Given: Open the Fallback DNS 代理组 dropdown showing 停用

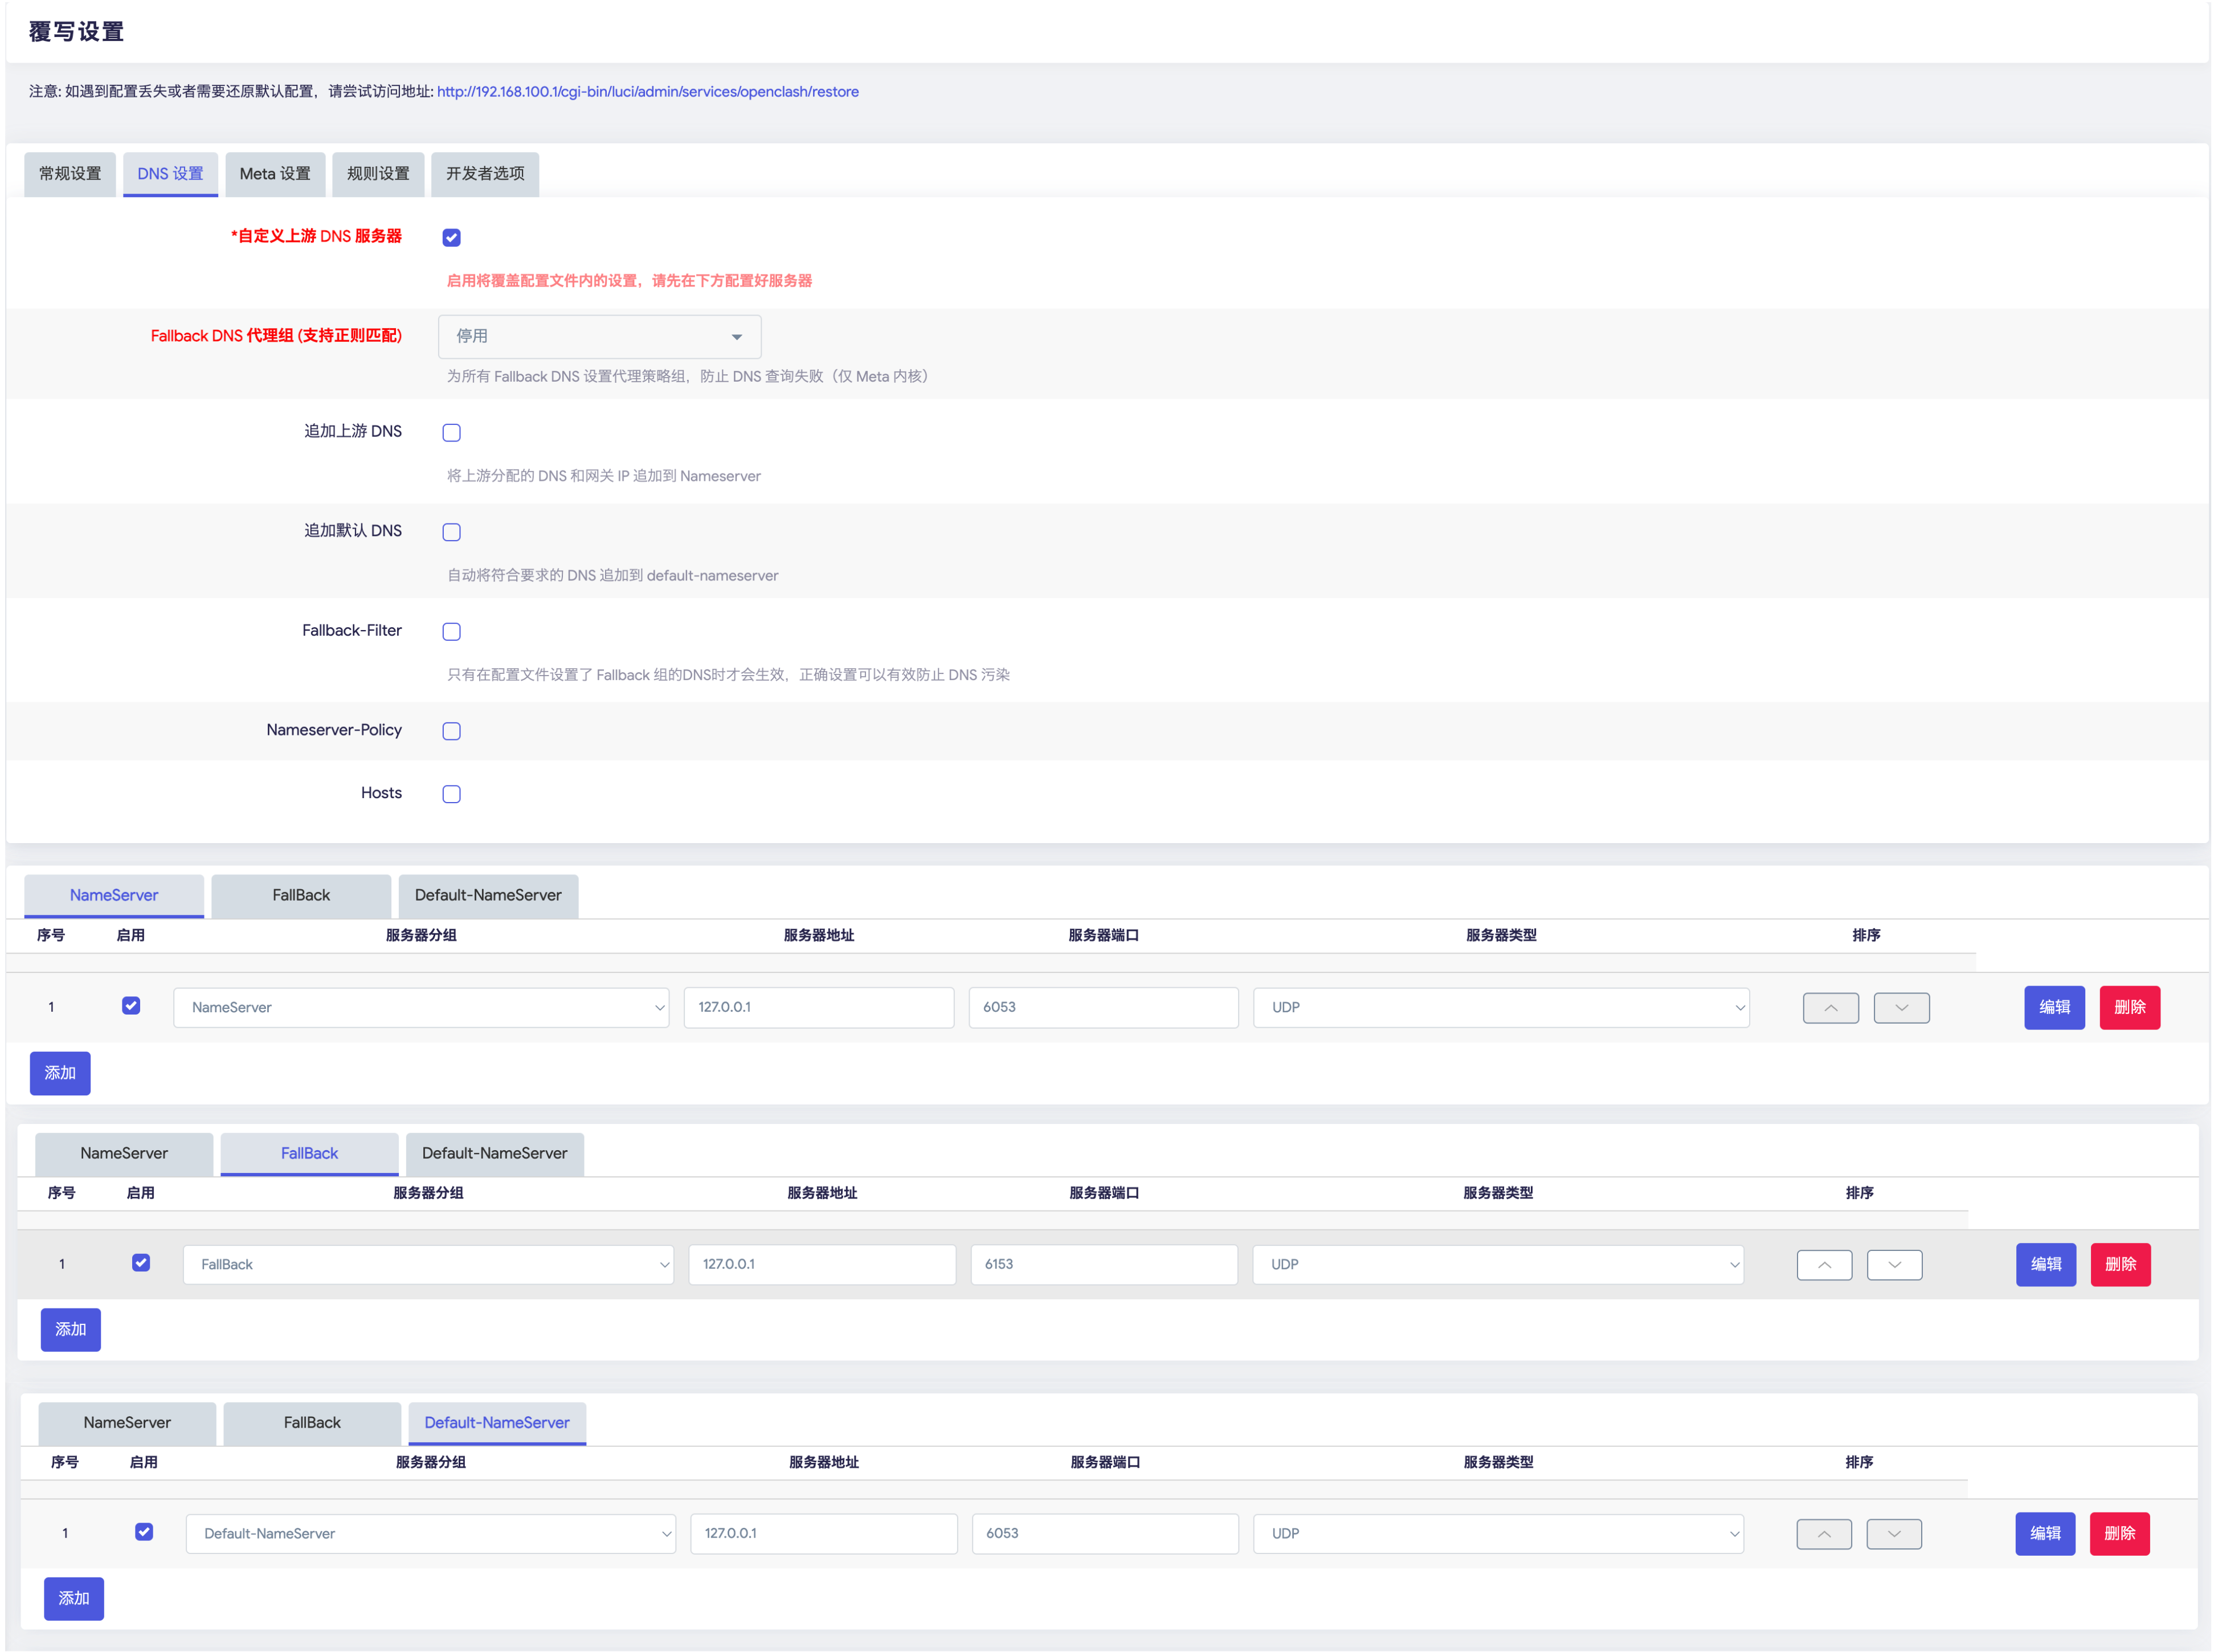Looking at the screenshot, I should (x=598, y=336).
